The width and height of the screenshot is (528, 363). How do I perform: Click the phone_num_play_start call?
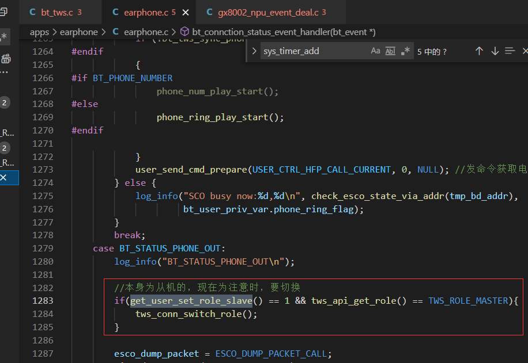(x=217, y=91)
